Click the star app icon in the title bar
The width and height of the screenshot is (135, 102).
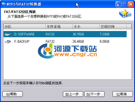click(3, 4)
